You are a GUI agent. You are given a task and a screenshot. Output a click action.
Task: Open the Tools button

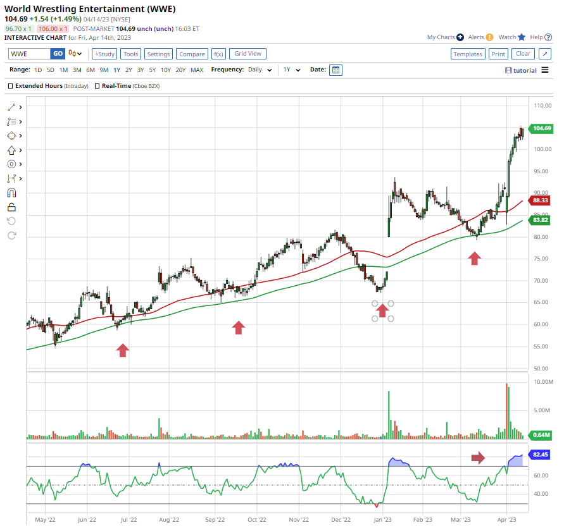(130, 54)
